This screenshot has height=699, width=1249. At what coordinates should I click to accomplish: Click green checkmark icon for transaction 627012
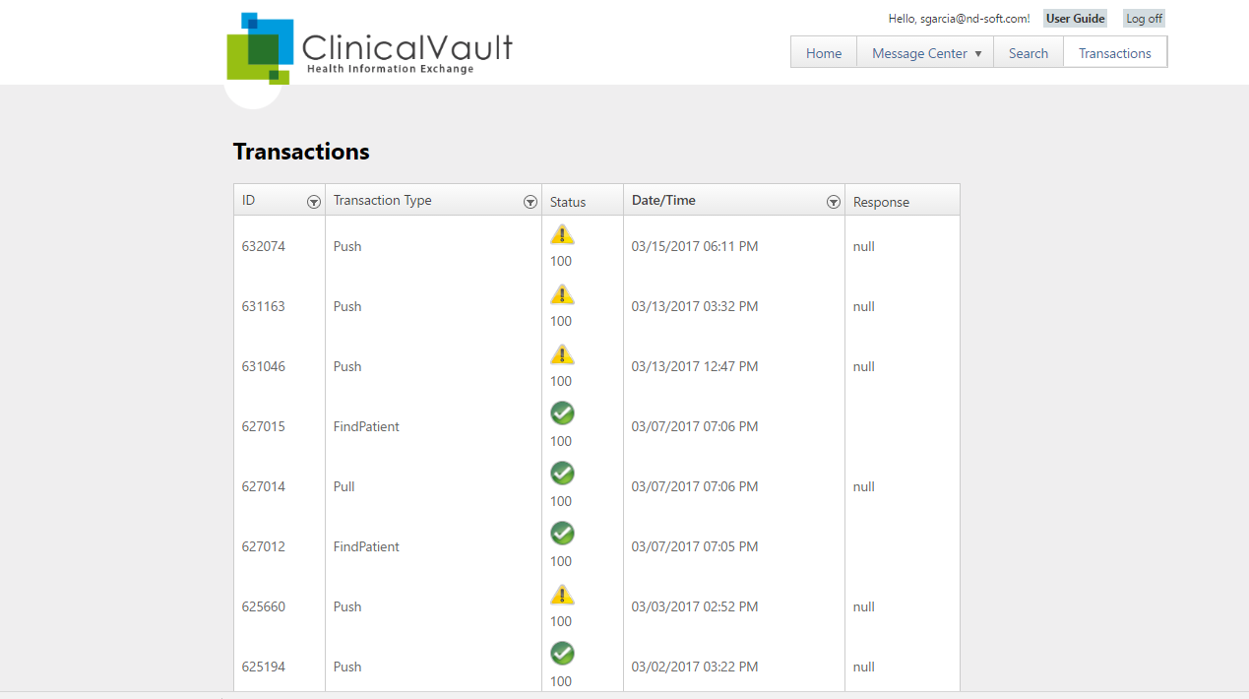click(562, 534)
